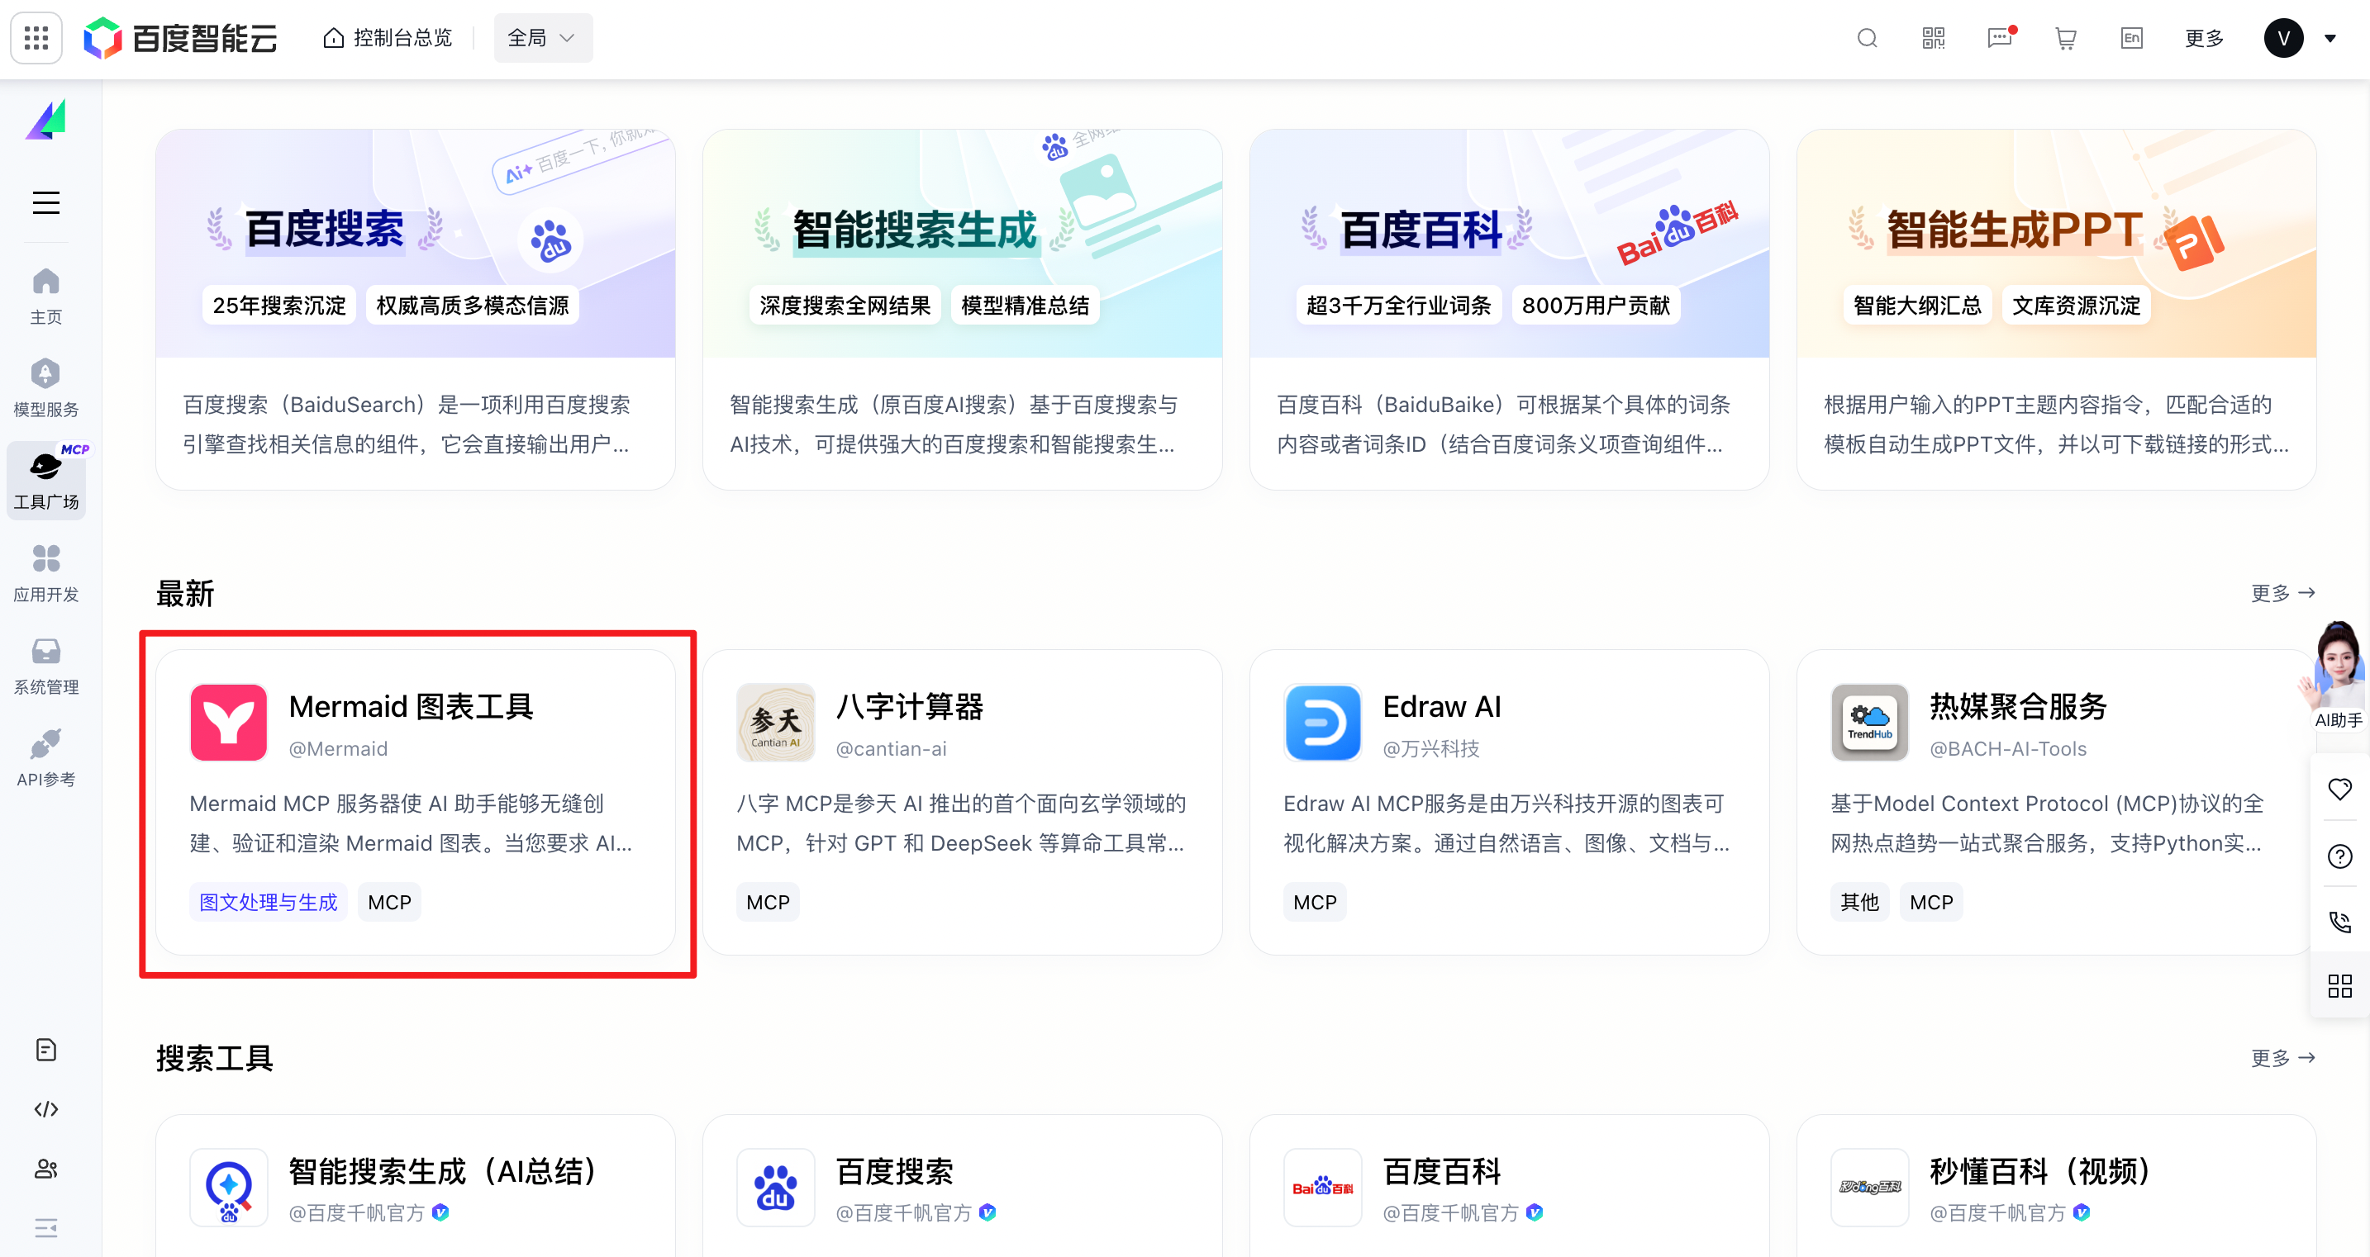Click the help question mark icon

click(x=2339, y=856)
